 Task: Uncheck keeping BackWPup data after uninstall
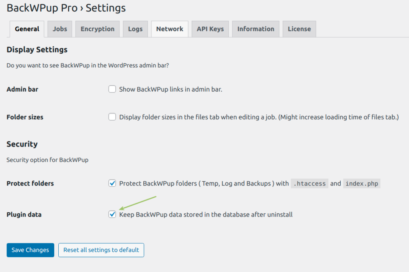click(112, 214)
